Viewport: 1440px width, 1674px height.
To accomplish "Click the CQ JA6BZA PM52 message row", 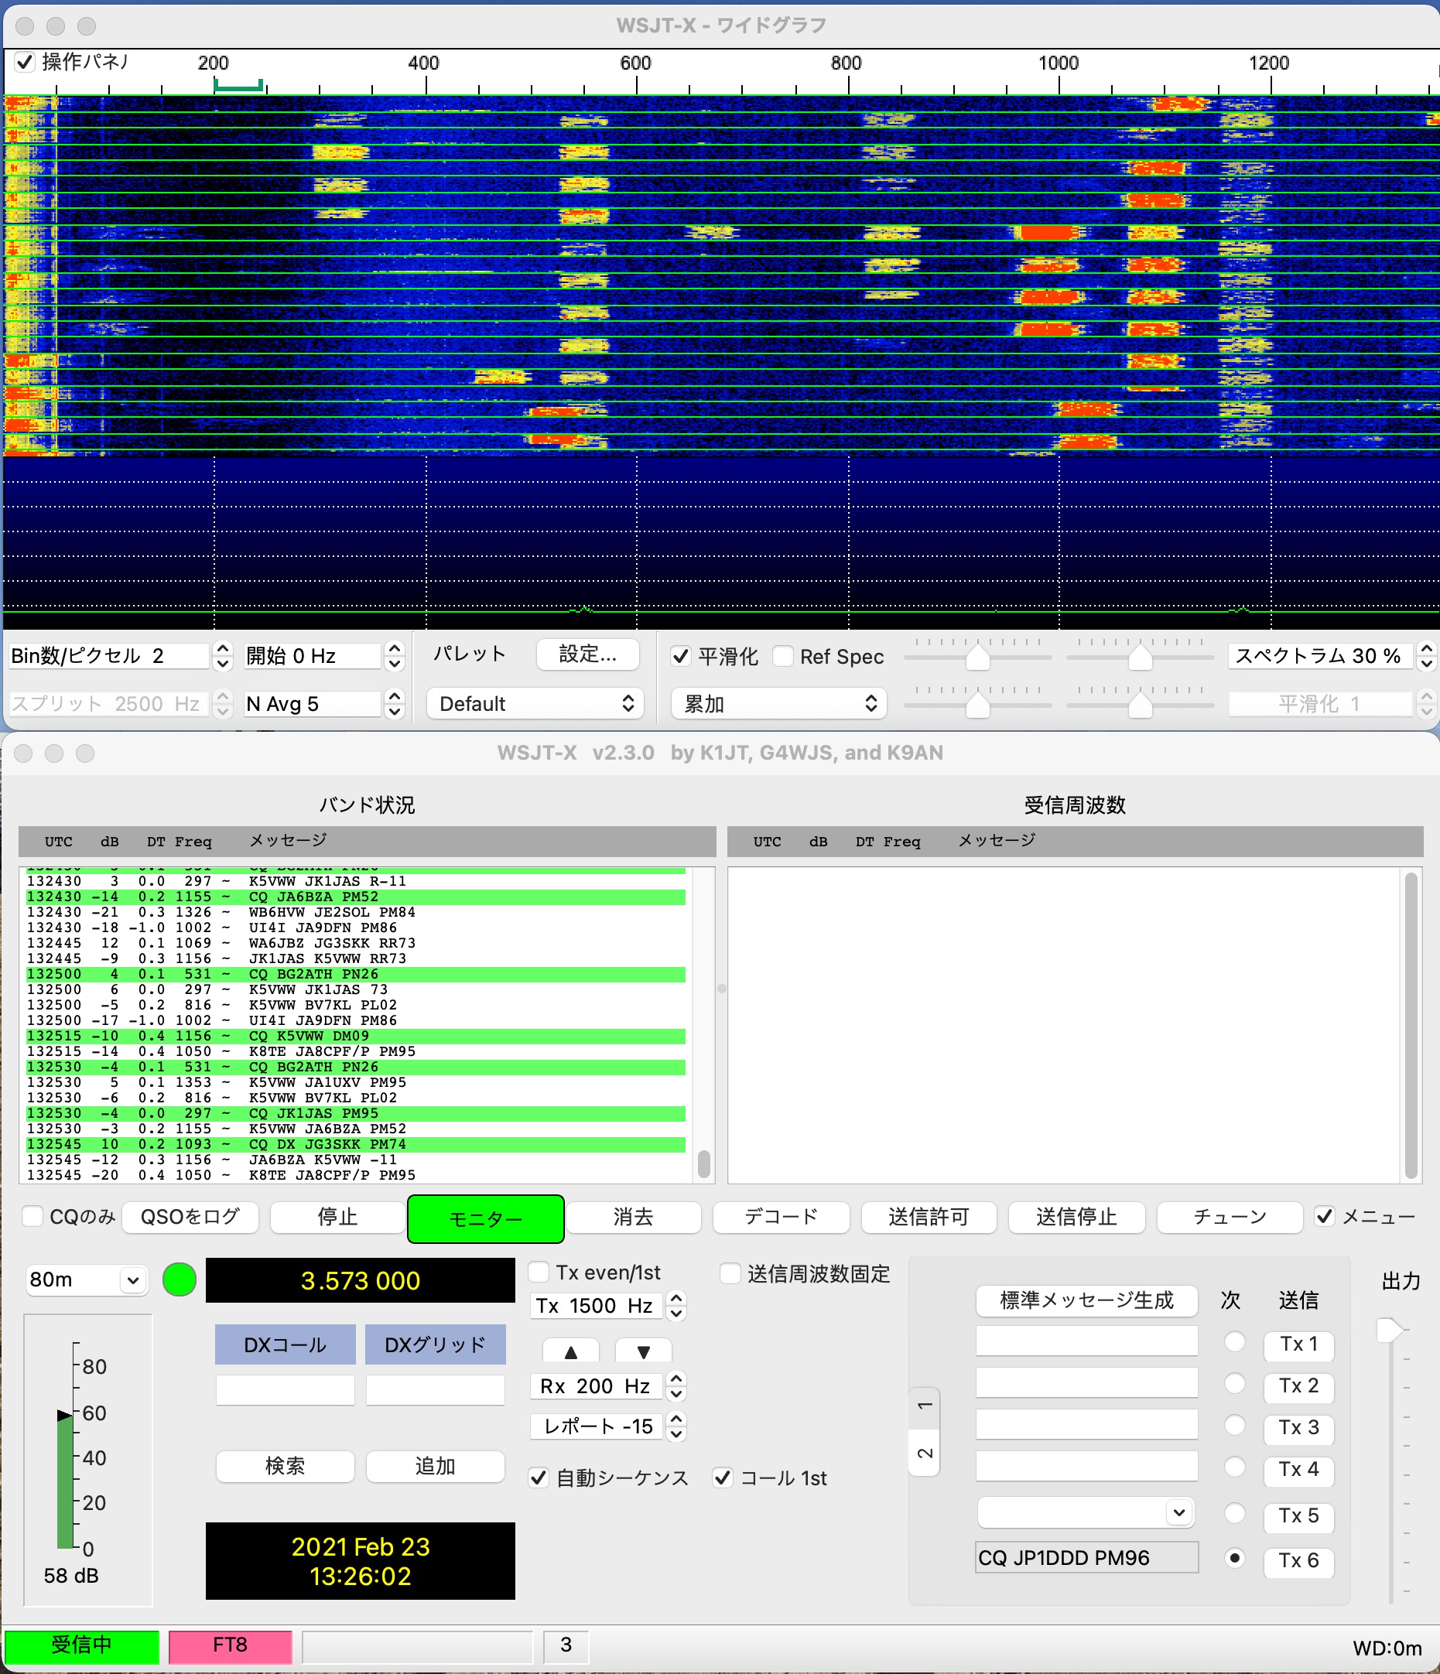I will click(x=357, y=897).
